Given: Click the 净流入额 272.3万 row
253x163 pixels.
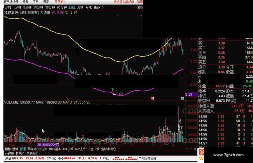Looking at the screenshot, I should click(x=226, y=106).
